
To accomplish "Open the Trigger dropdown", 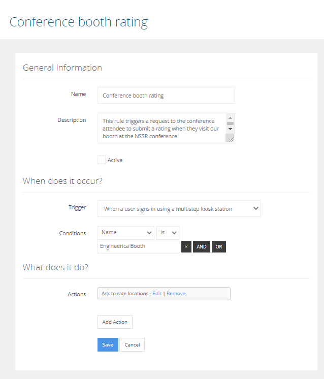I will [x=179, y=208].
